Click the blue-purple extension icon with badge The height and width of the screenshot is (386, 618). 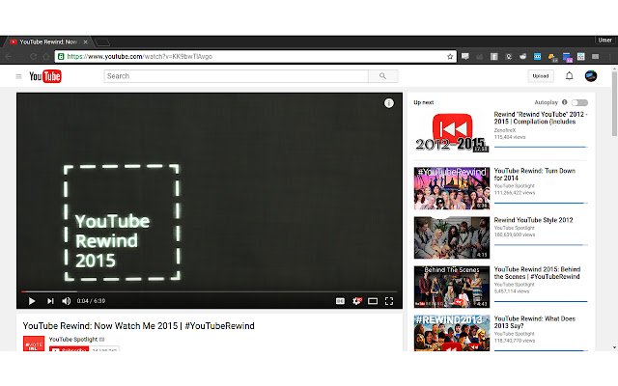click(x=567, y=58)
